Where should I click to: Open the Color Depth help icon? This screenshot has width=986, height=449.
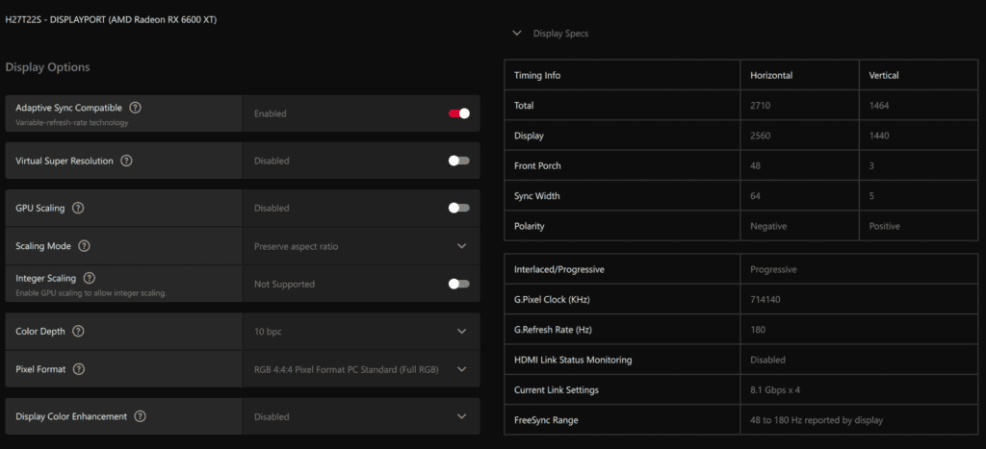click(x=78, y=332)
